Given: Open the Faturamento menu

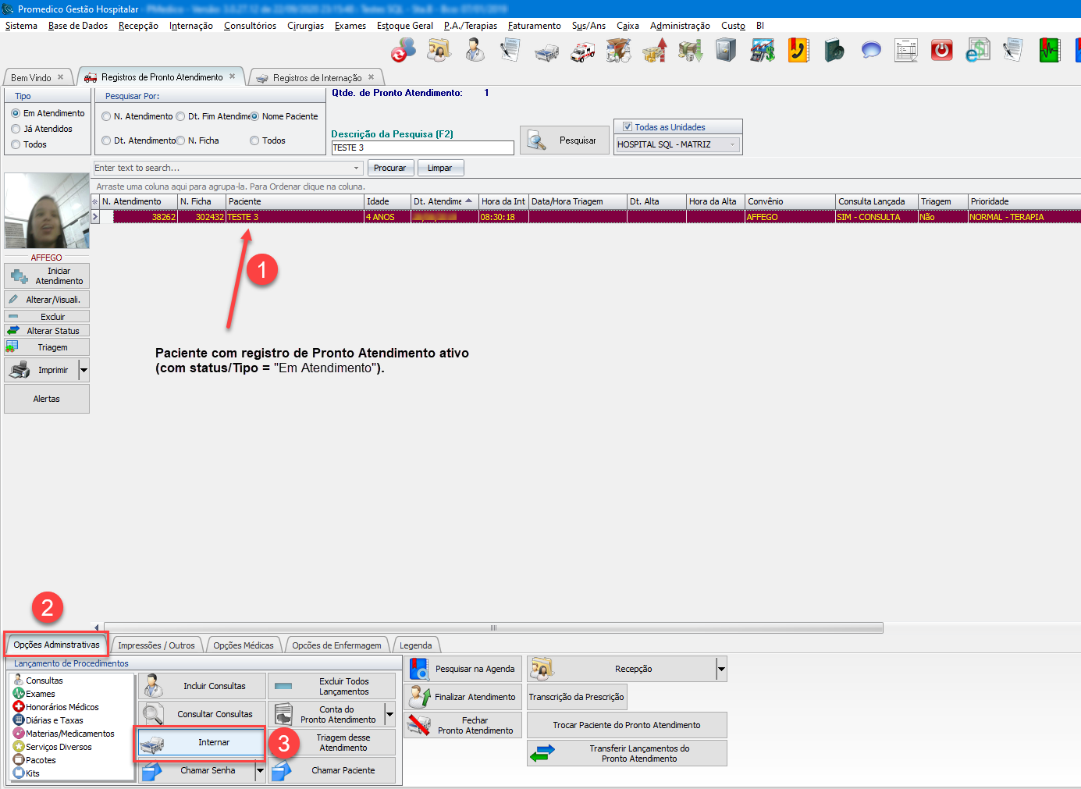Looking at the screenshot, I should 534,26.
